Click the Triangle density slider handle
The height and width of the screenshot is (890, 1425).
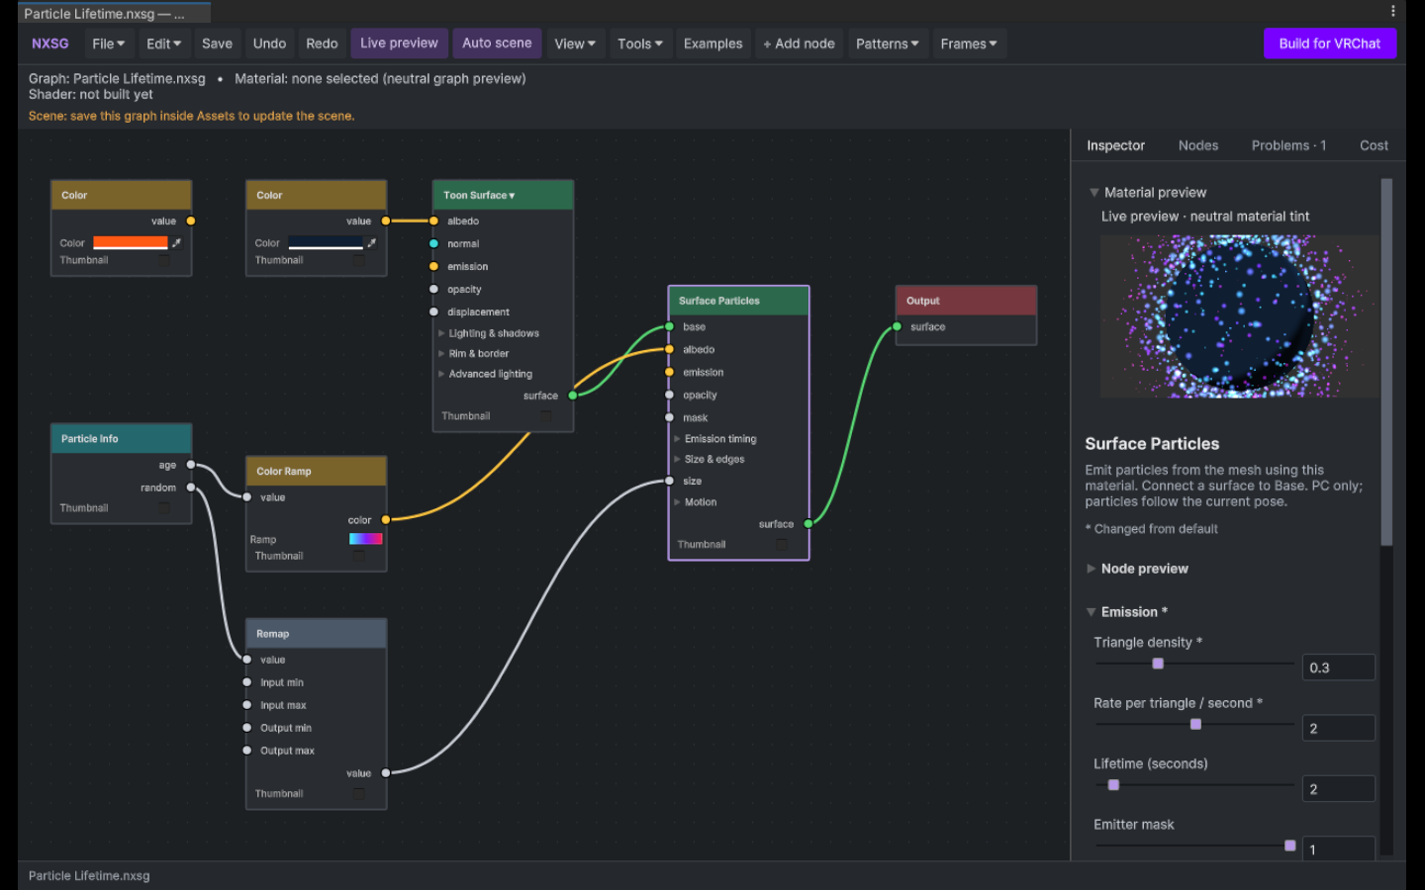point(1158,664)
